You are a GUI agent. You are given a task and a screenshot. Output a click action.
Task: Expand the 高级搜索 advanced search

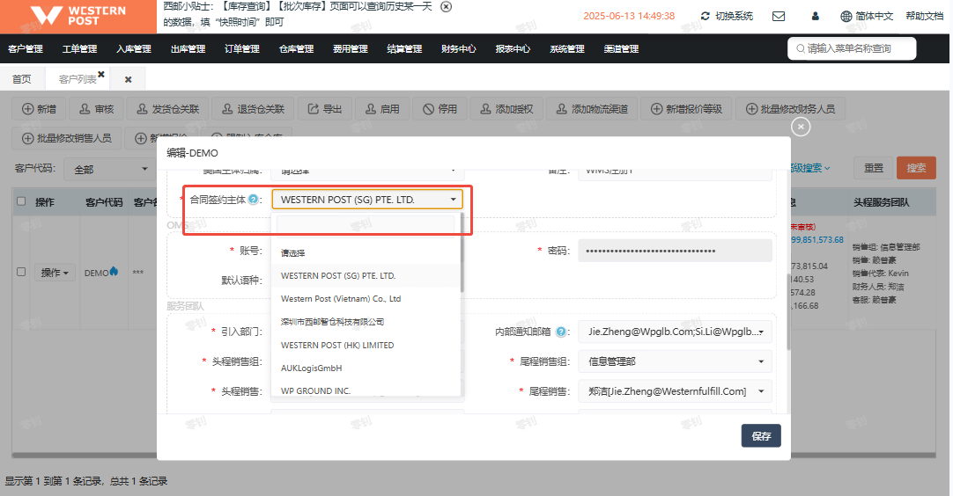(810, 168)
